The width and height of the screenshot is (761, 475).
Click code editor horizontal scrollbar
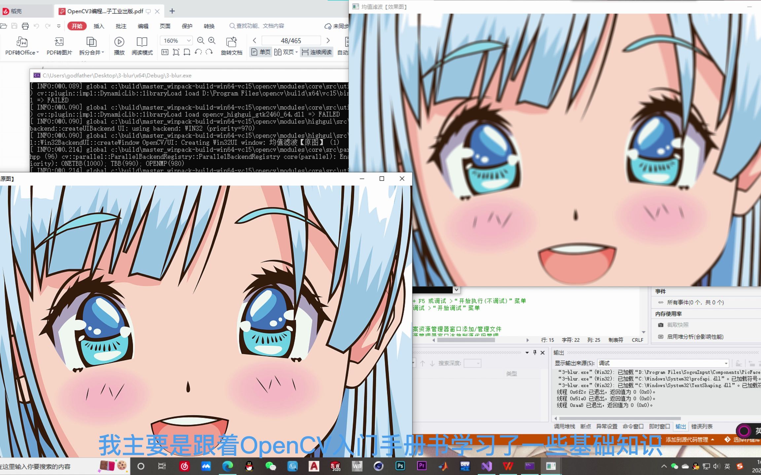(466, 340)
